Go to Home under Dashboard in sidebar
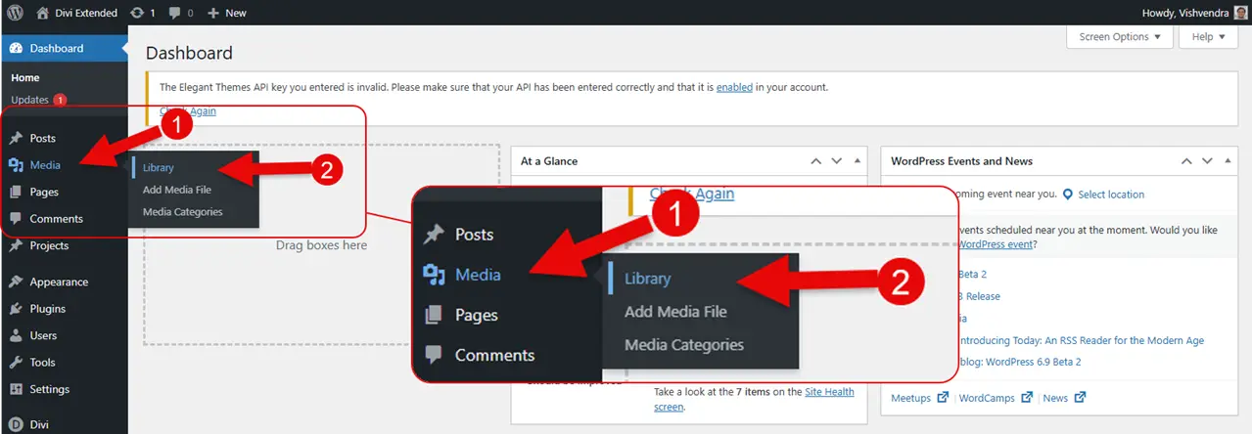The image size is (1252, 434). click(x=25, y=77)
